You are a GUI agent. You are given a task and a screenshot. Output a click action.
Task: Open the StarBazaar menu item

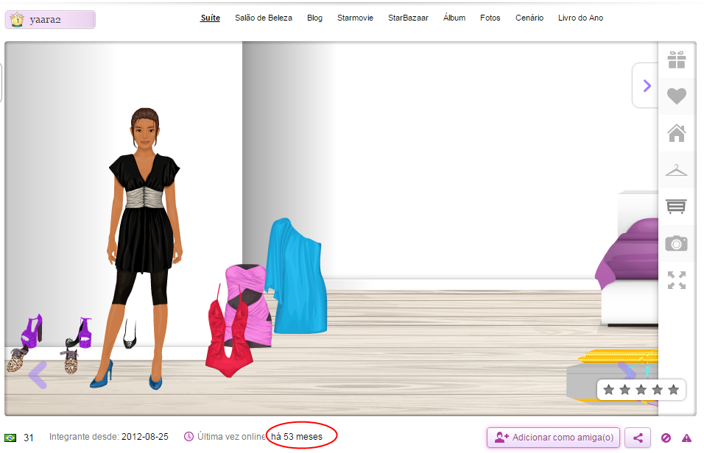[408, 18]
